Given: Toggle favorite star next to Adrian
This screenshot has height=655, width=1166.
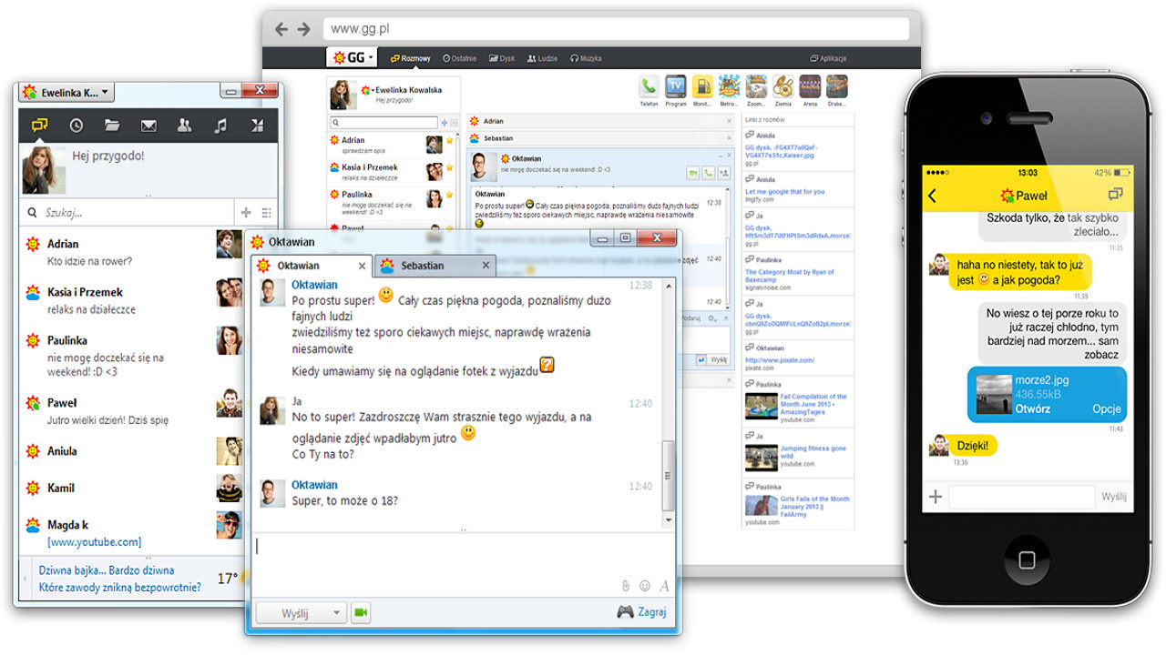Looking at the screenshot, I should point(449,142).
